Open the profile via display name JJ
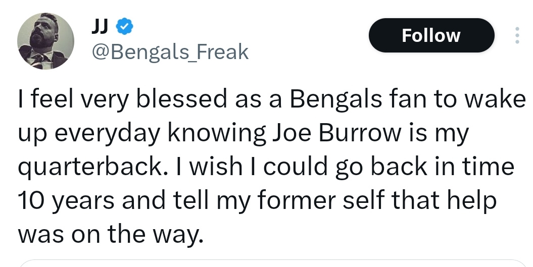Viewport: 533px width, 267px height. tap(100, 26)
